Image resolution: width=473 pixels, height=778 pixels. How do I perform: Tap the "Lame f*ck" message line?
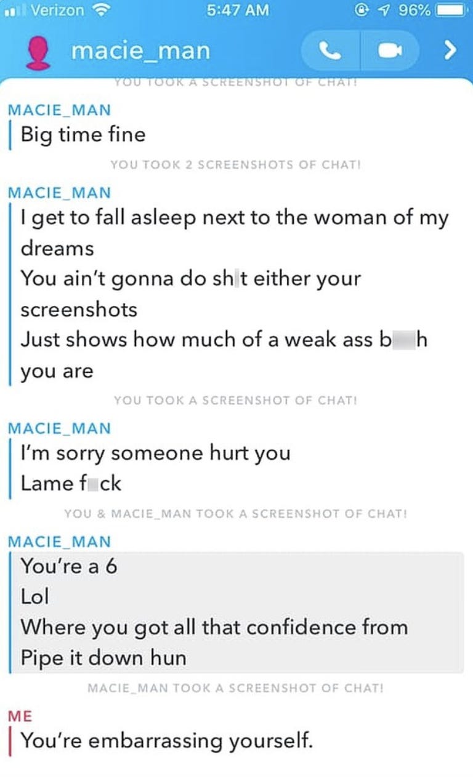(71, 483)
